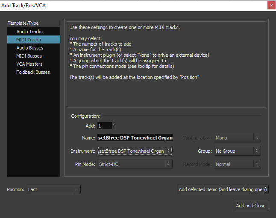The width and height of the screenshot is (276, 218).
Task: Click the 'Instrument:' label
Action: tap(83, 151)
